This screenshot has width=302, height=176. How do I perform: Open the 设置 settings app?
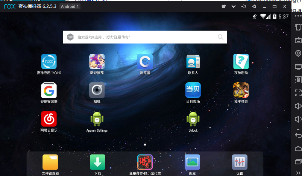tap(240, 162)
